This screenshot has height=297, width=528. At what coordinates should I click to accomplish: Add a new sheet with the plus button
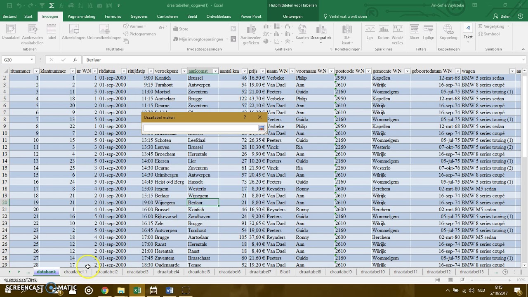pyautogui.click(x=505, y=272)
